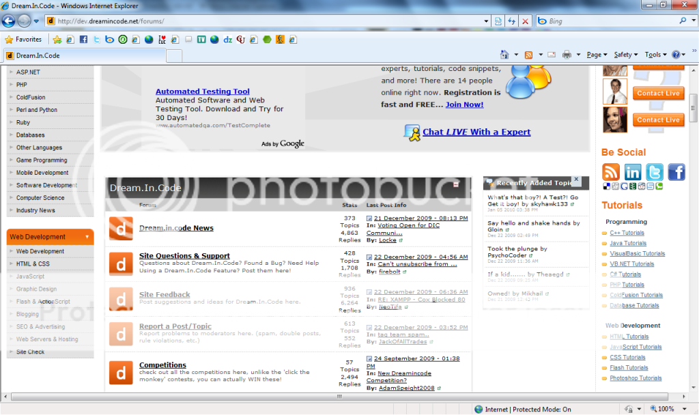Open Game Programming in the left sidebar

click(x=42, y=160)
